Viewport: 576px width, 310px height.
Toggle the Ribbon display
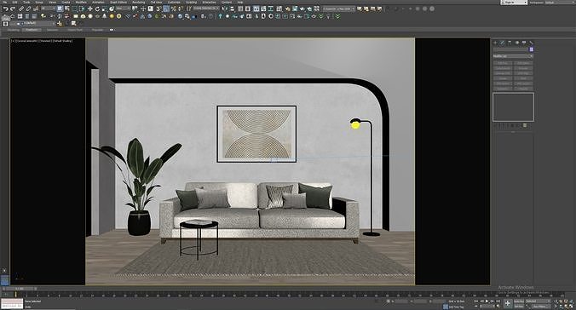tap(256, 9)
